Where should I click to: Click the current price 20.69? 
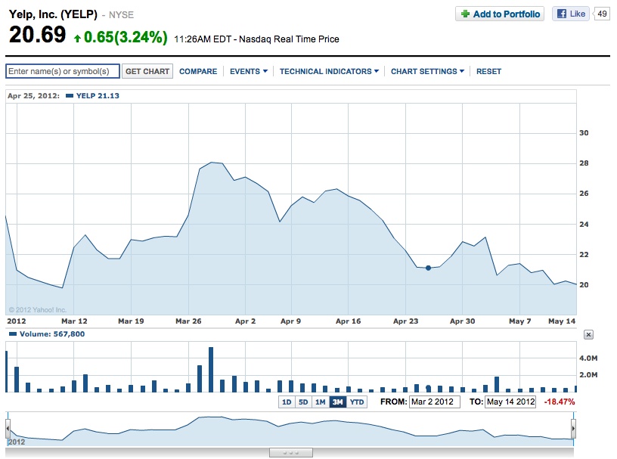[37, 35]
